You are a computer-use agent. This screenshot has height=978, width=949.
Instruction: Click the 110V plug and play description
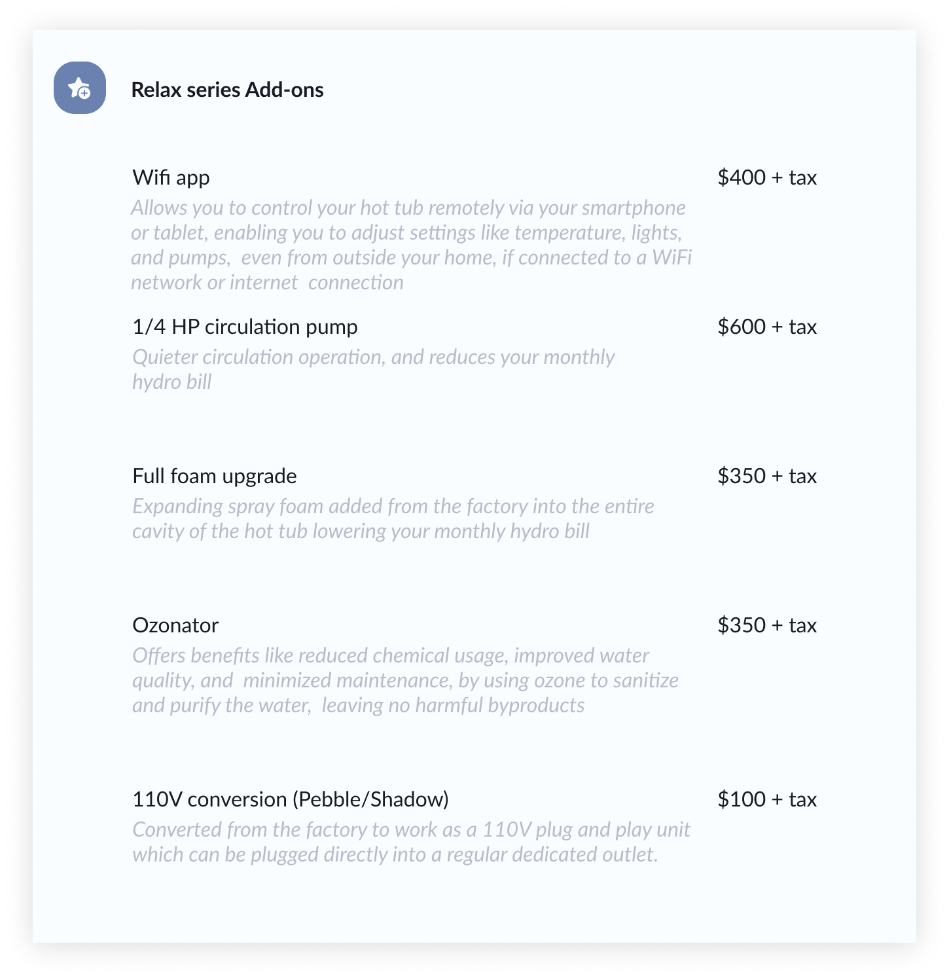pos(410,842)
